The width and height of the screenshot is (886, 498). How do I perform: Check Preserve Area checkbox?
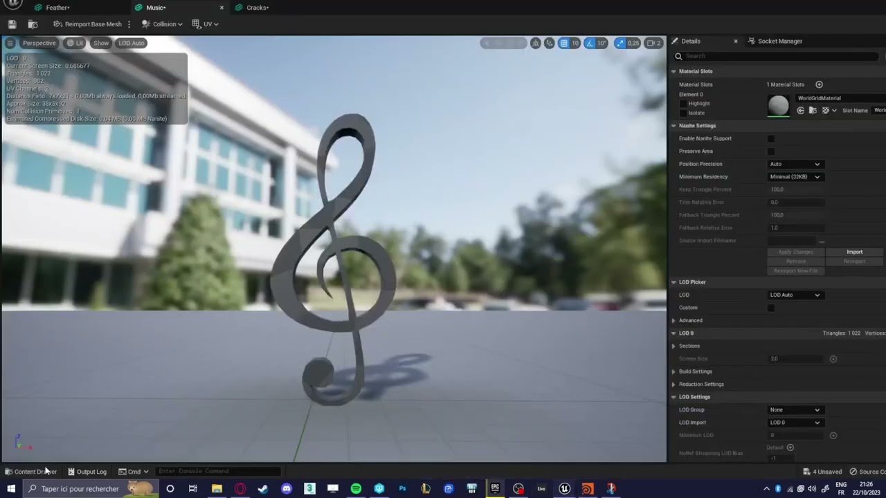pyautogui.click(x=771, y=151)
